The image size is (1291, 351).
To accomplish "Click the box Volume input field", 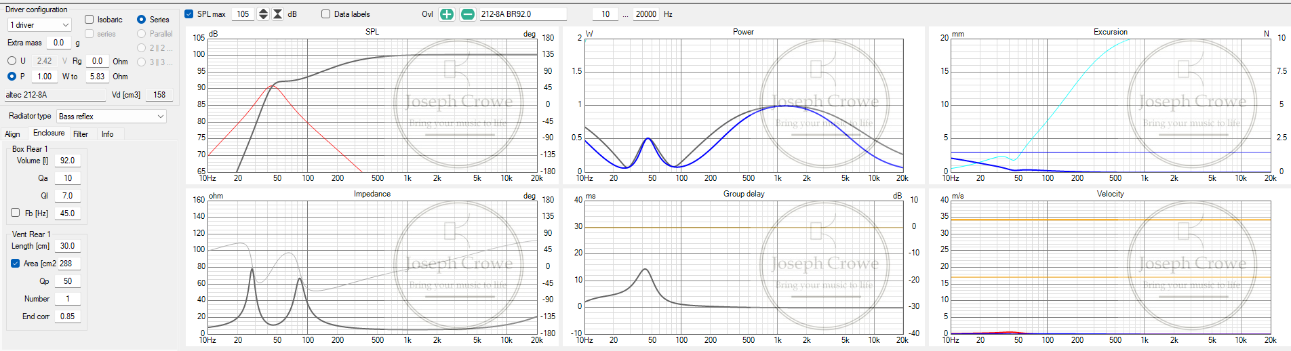I will (67, 161).
